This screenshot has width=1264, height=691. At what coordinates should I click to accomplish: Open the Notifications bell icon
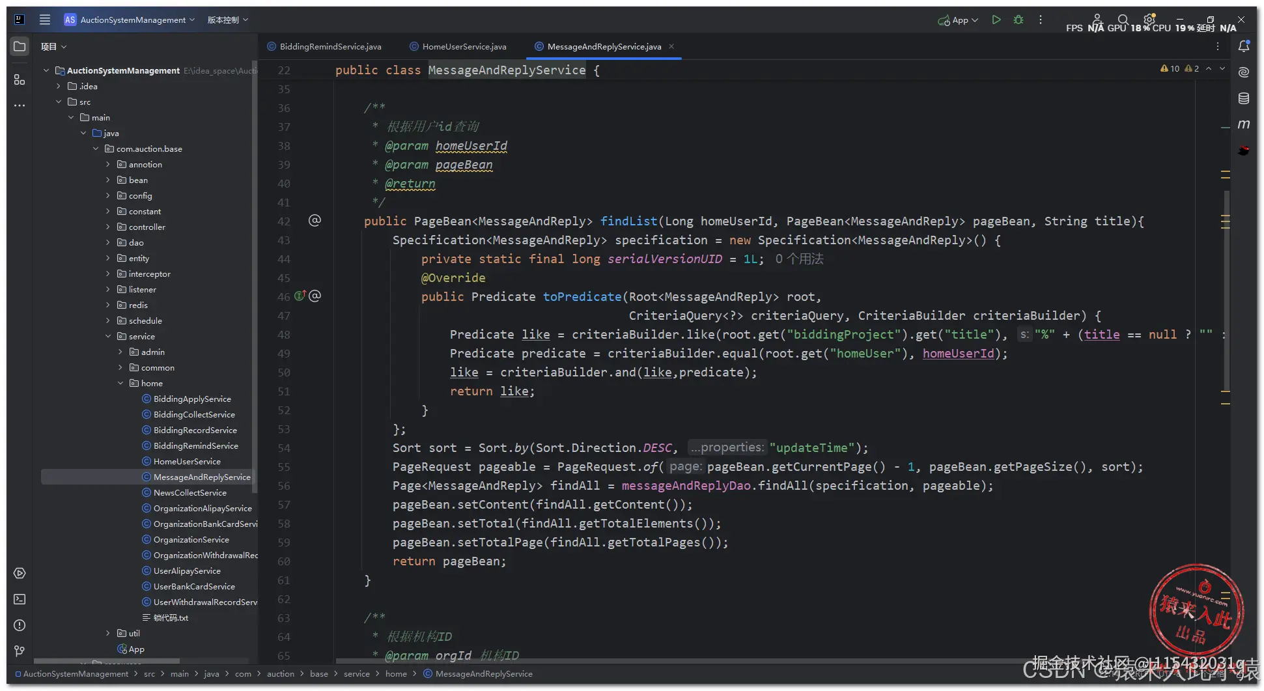[1244, 46]
